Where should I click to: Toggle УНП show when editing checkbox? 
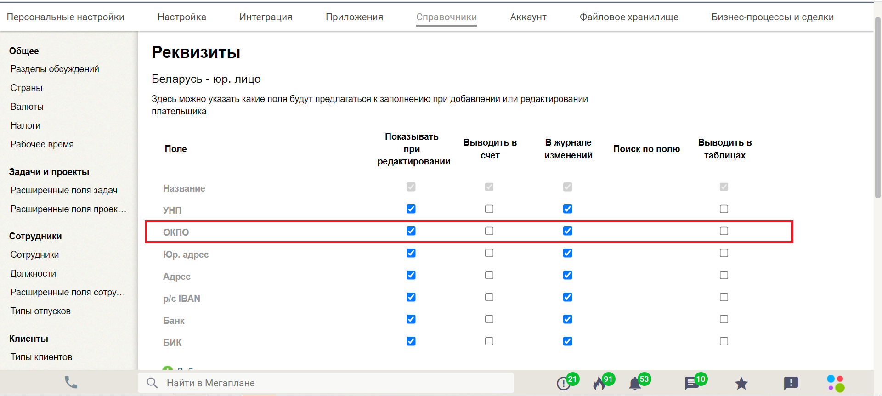point(411,209)
